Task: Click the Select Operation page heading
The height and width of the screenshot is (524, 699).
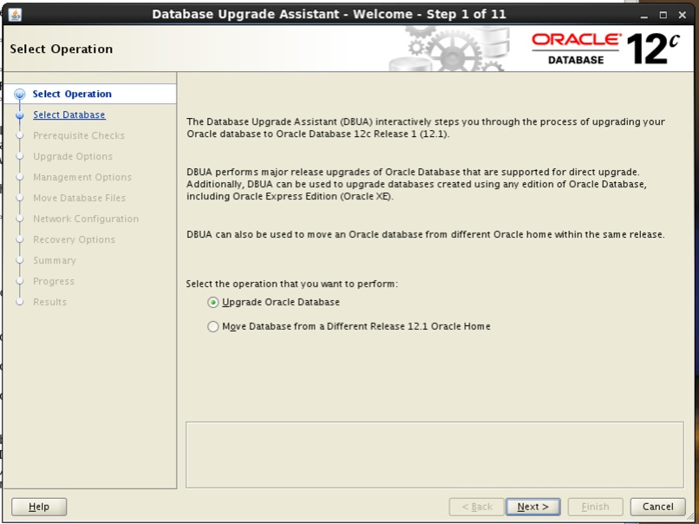Action: click(x=61, y=49)
